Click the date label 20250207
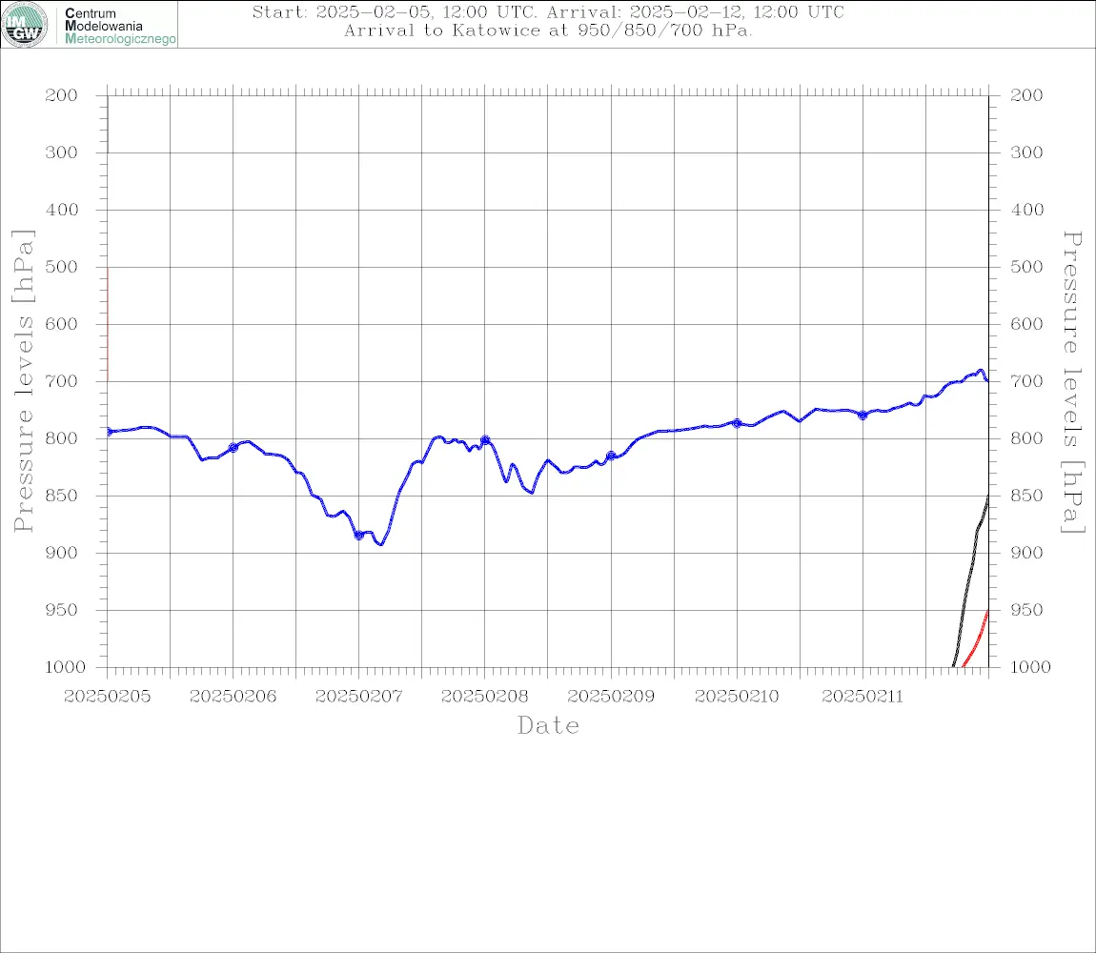Viewport: 1096px width, 953px height. click(358, 697)
